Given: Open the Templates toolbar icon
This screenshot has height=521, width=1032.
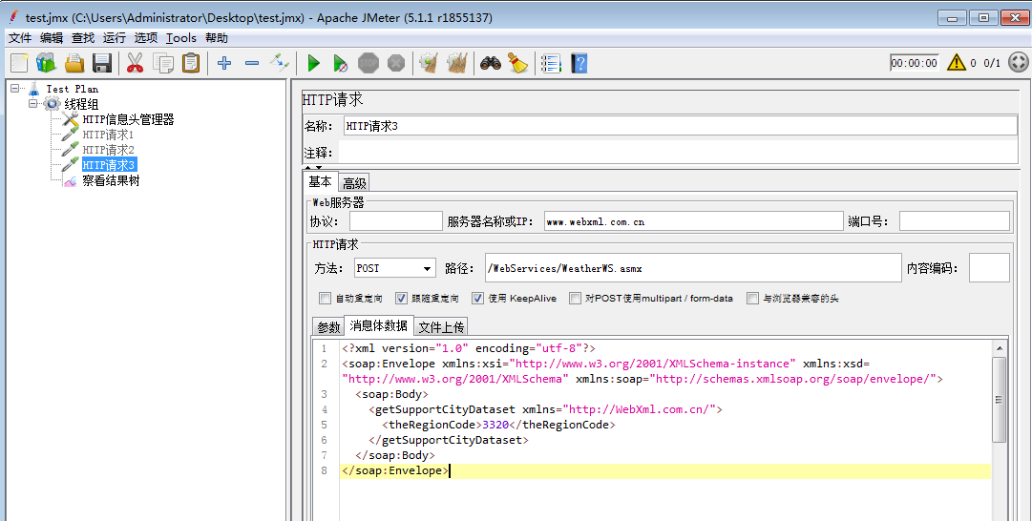Looking at the screenshot, I should pos(46,63).
